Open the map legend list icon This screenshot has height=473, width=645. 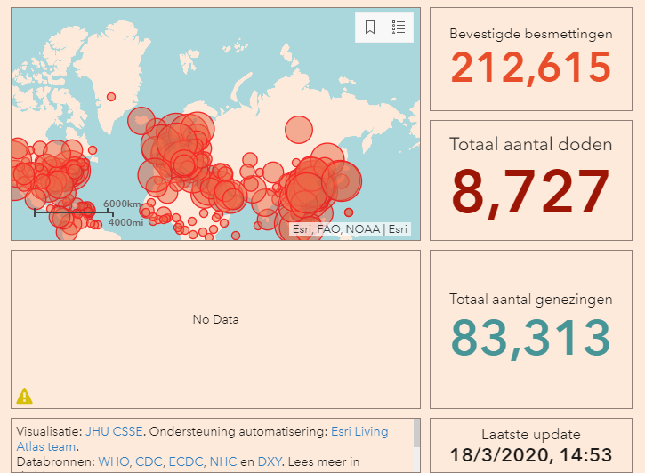pos(399,28)
